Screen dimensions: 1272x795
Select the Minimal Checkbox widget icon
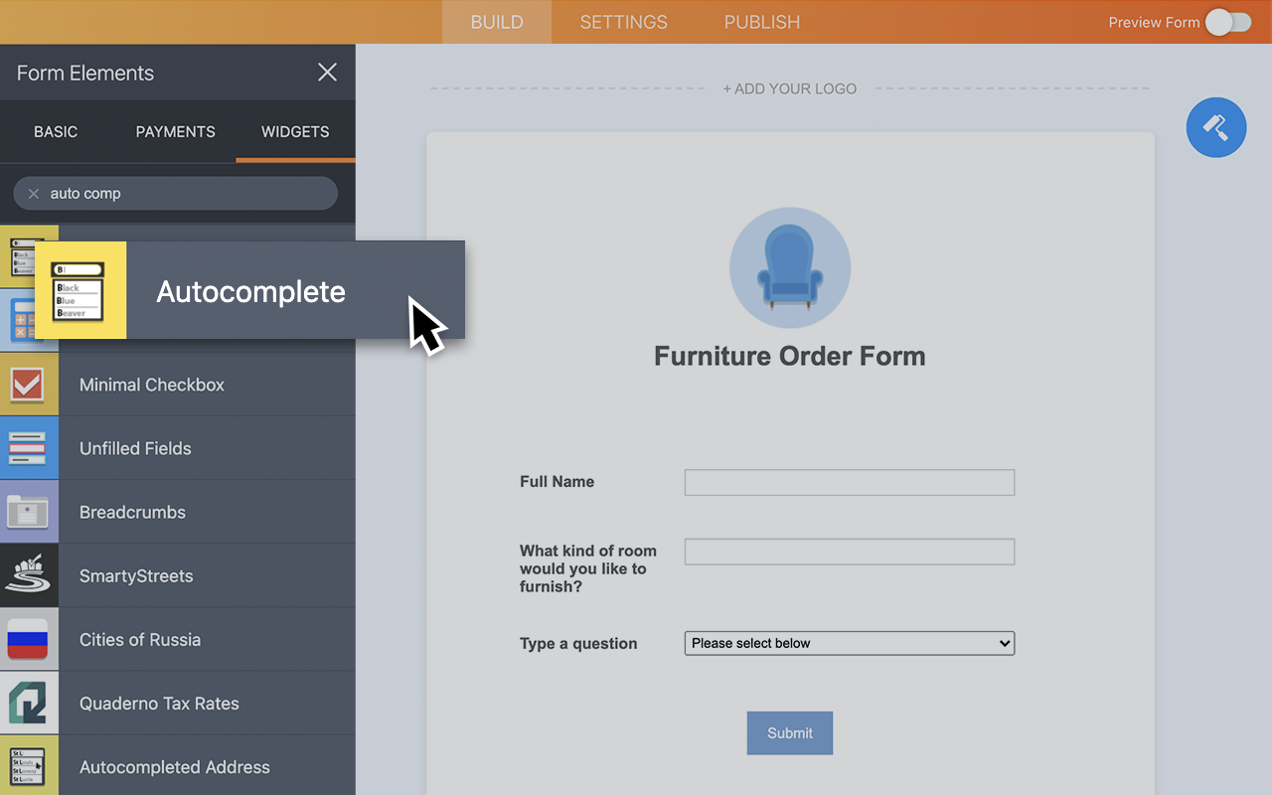click(29, 385)
